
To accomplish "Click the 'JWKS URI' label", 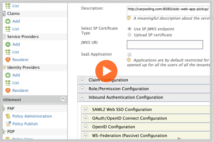I will pos(89,42).
